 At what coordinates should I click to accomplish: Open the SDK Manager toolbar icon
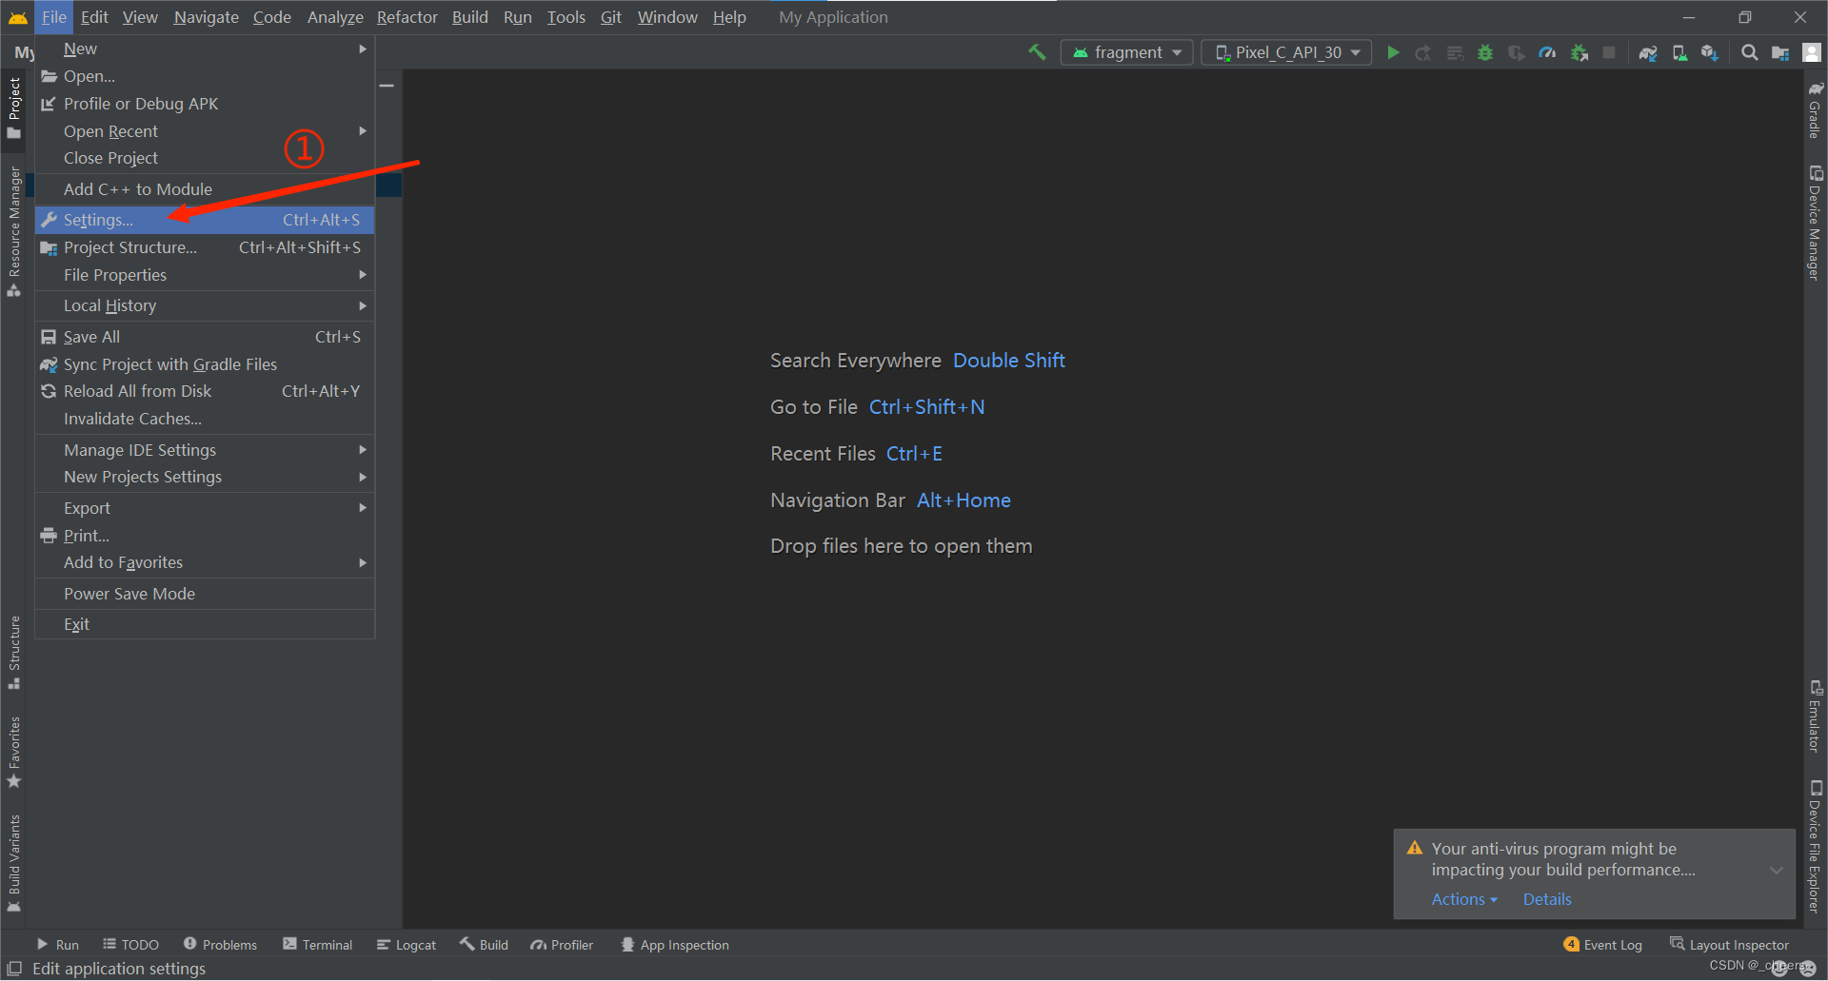(1710, 52)
